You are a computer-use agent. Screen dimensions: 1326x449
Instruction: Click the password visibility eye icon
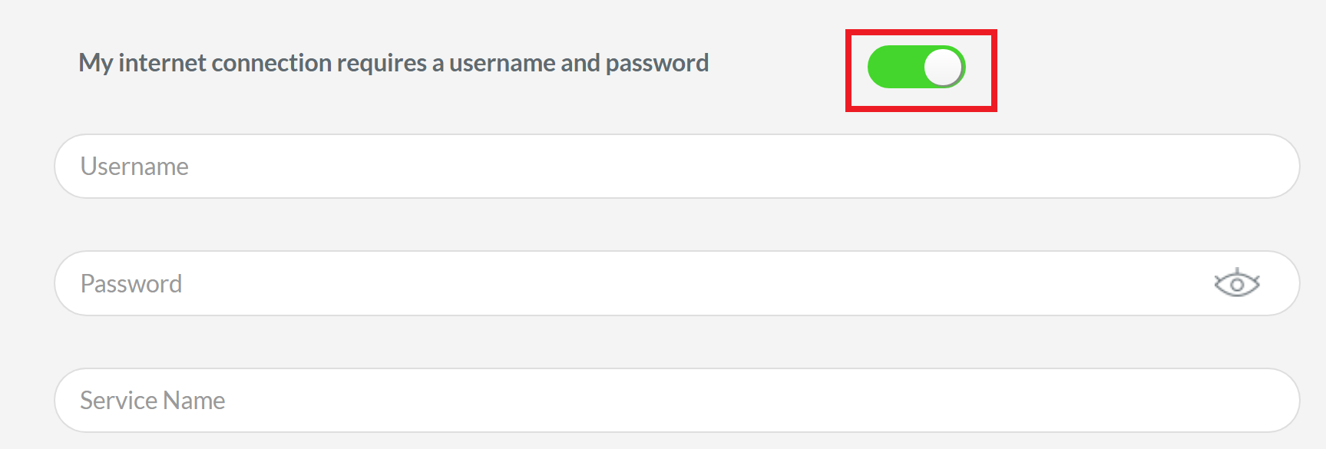[x=1237, y=282]
